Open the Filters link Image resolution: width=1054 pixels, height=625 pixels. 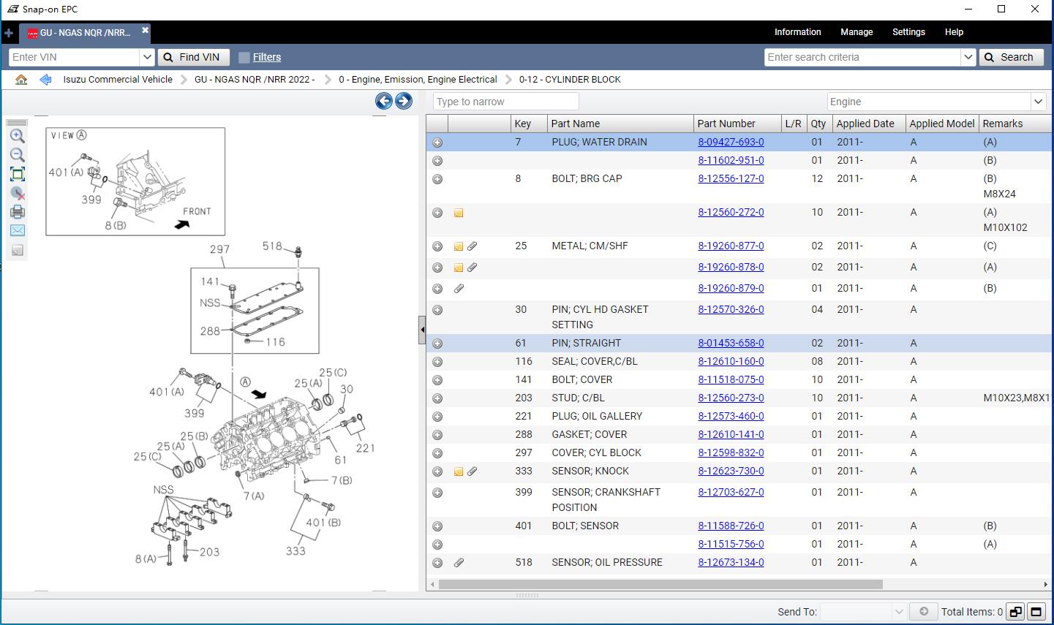(x=267, y=57)
